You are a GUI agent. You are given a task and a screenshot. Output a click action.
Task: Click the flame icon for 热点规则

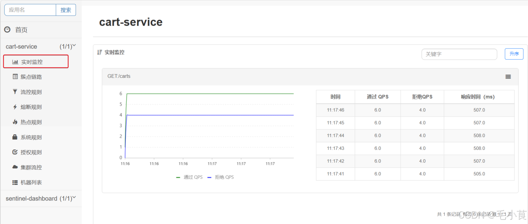coord(15,122)
